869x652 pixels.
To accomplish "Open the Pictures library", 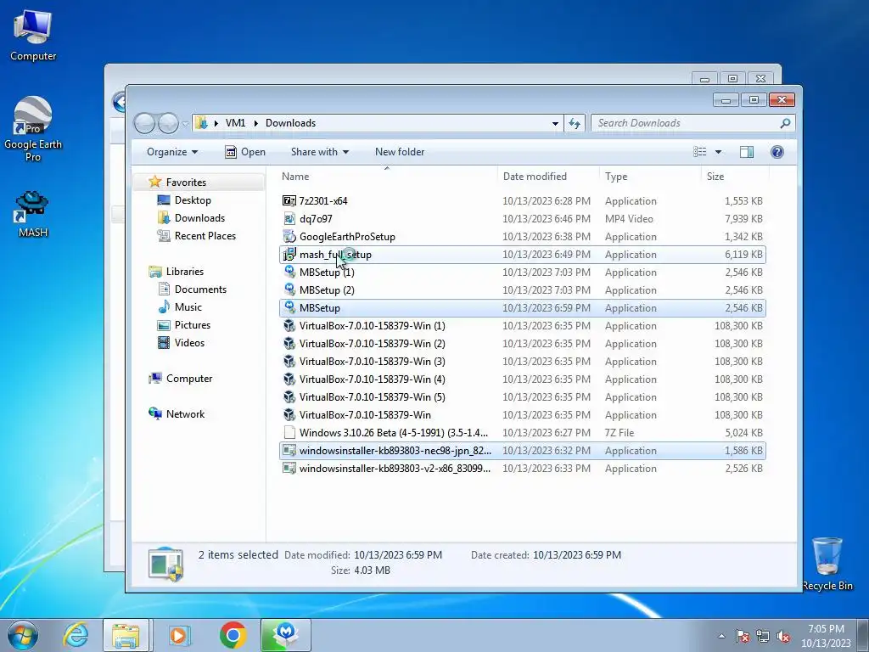I will (x=193, y=325).
